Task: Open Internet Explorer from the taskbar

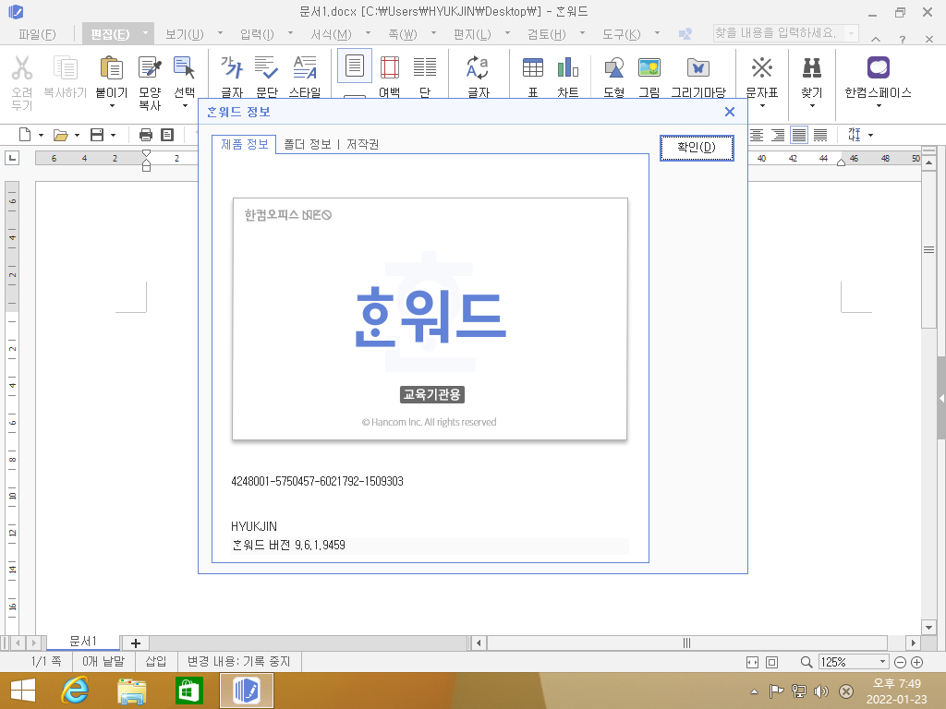Action: pyautogui.click(x=75, y=691)
